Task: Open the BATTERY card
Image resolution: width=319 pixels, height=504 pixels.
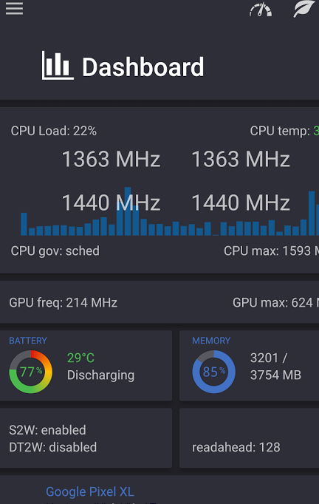Action: [x=86, y=366]
